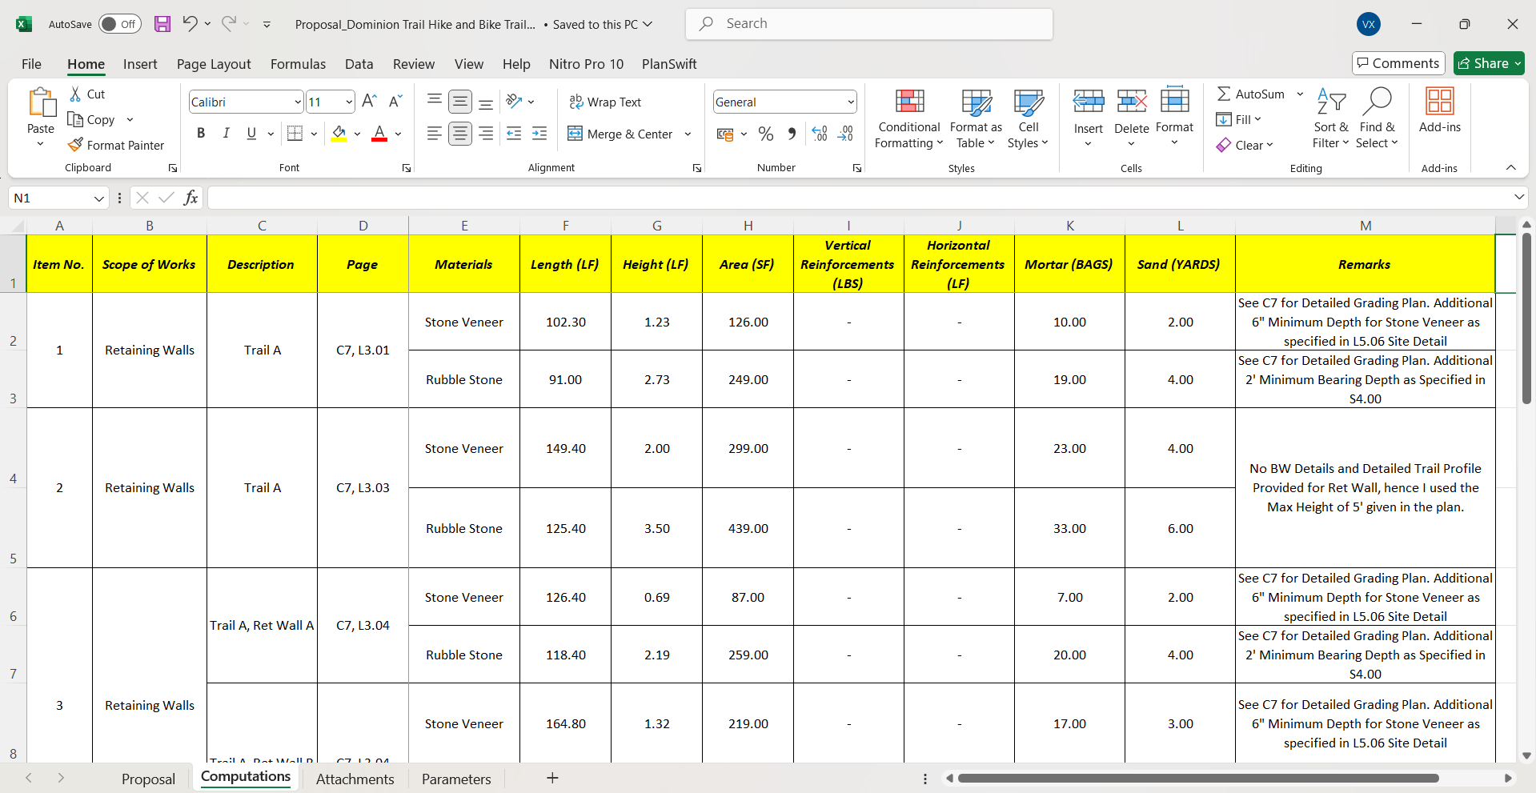The image size is (1536, 793).
Task: Open the Formulas ribbon tab
Action: tap(298, 64)
